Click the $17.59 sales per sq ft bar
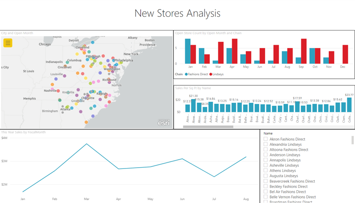 [x=297, y=107]
